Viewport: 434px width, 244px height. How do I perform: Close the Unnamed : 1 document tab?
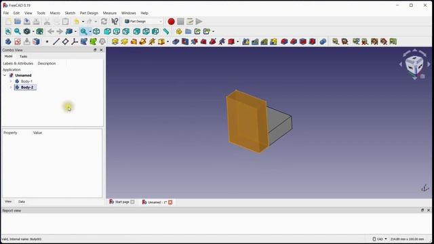(170, 202)
